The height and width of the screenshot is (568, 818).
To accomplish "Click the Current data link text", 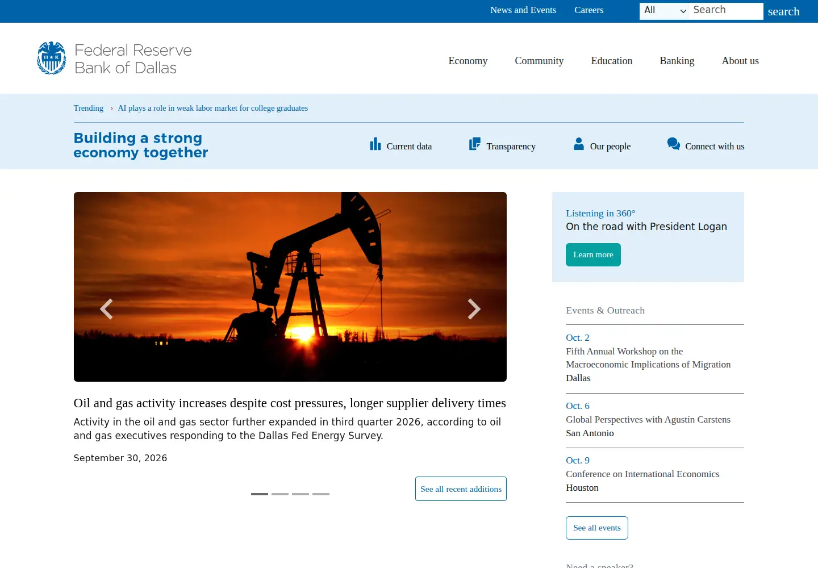I will coord(409,146).
